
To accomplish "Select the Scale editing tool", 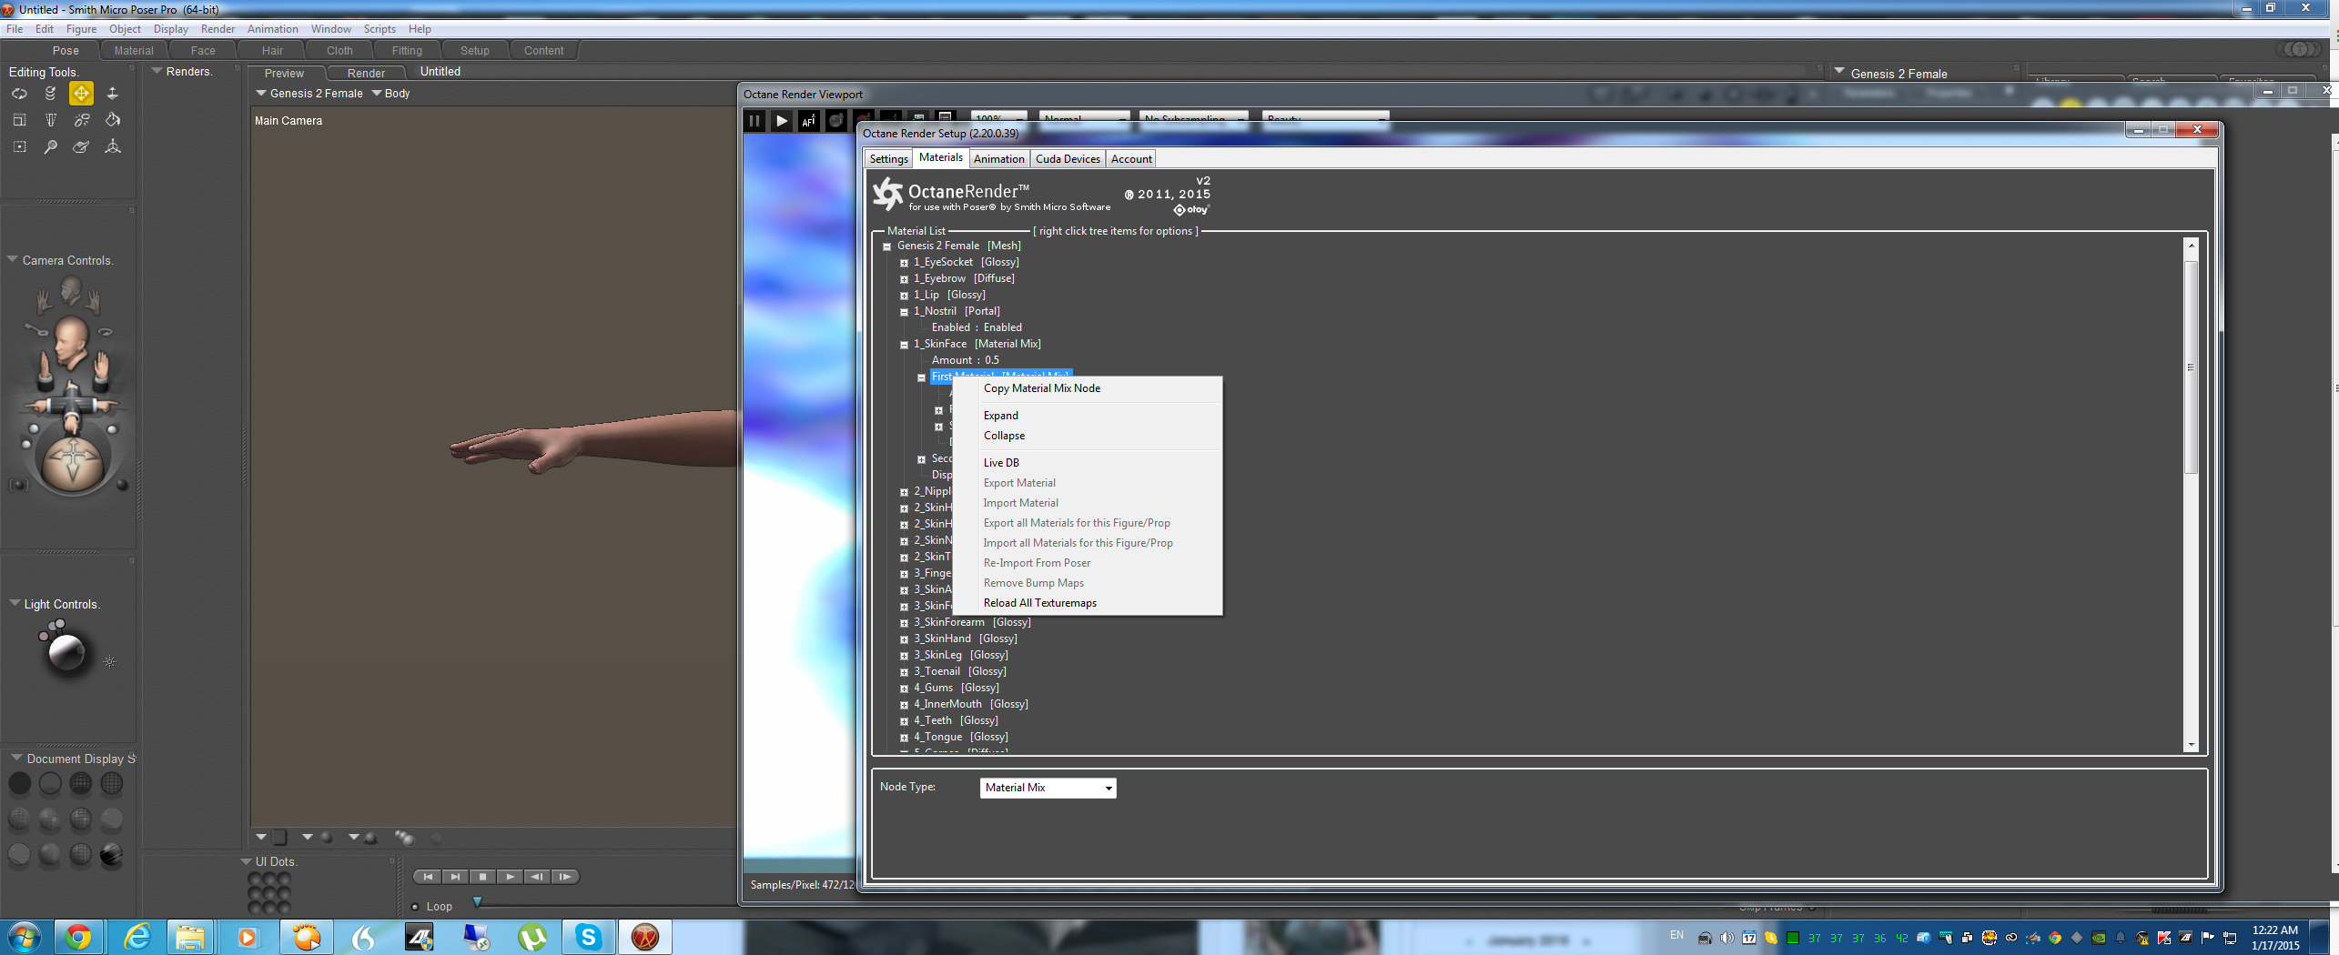I will click(19, 119).
